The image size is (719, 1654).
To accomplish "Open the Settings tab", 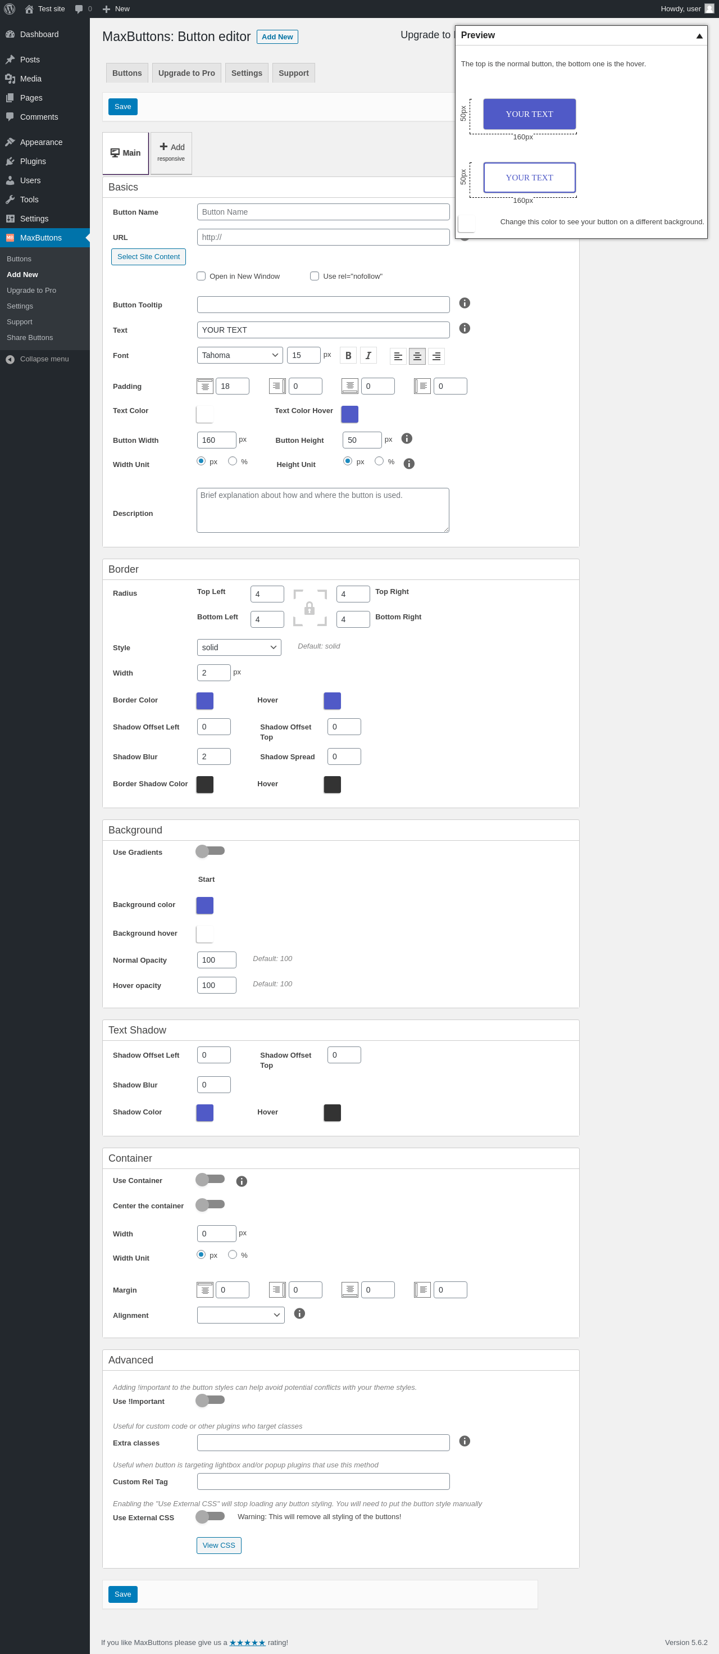I will (247, 72).
